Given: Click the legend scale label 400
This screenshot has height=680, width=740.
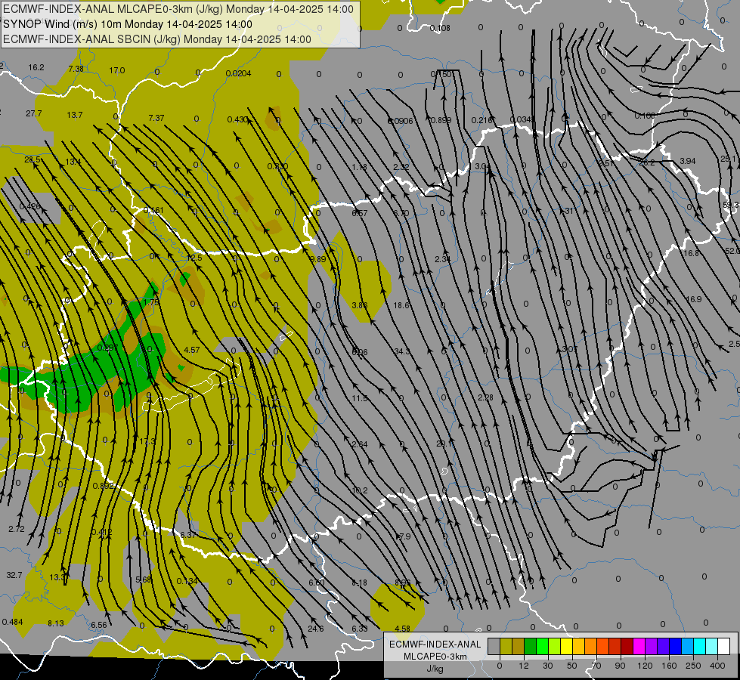Looking at the screenshot, I should (x=717, y=666).
